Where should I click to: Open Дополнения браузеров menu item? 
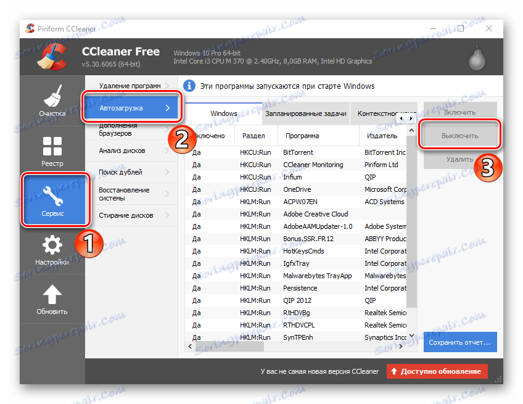coord(131,130)
